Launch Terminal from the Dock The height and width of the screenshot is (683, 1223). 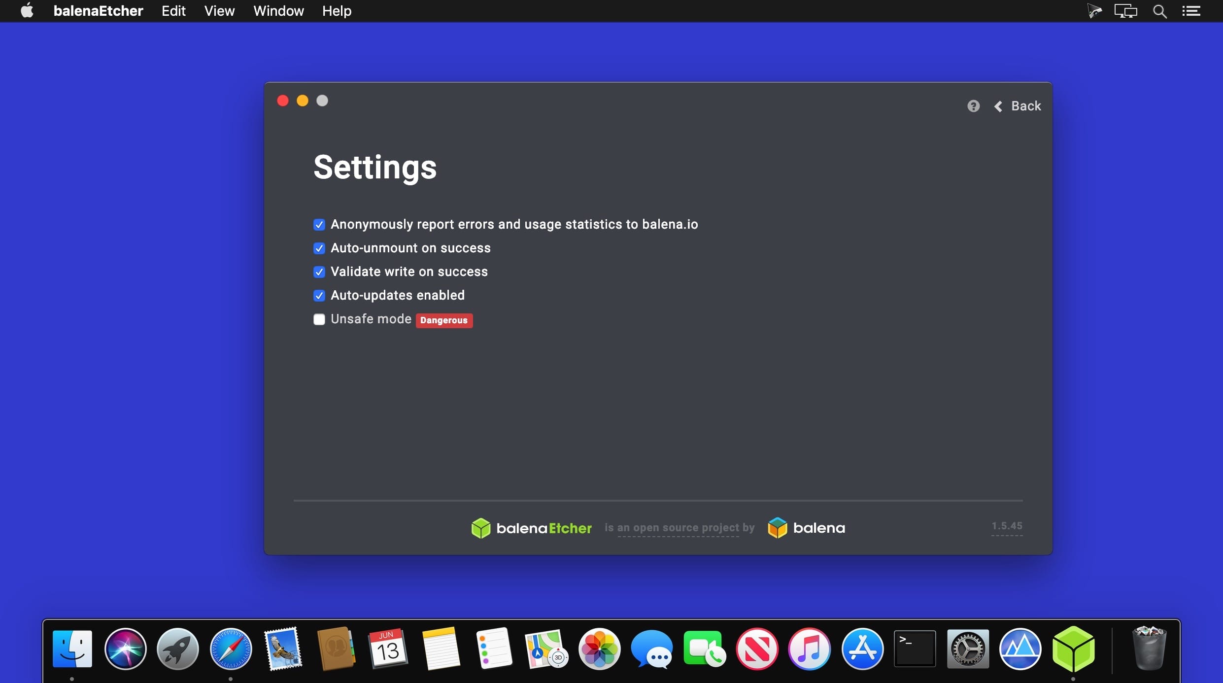coord(915,649)
